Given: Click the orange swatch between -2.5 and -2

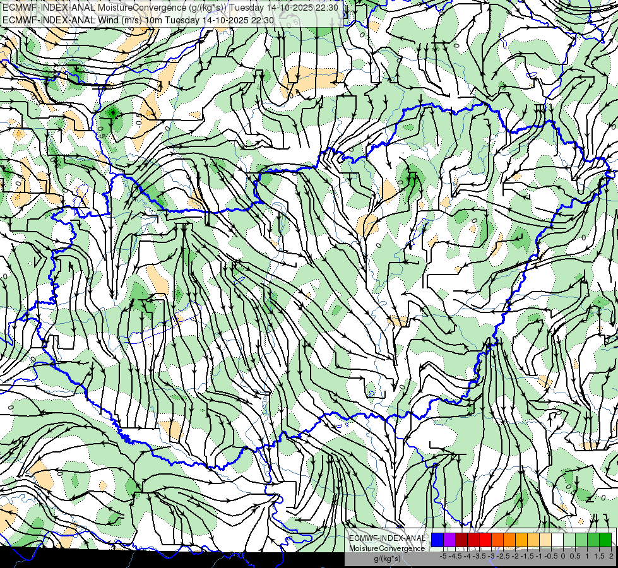Looking at the screenshot, I should tap(509, 540).
